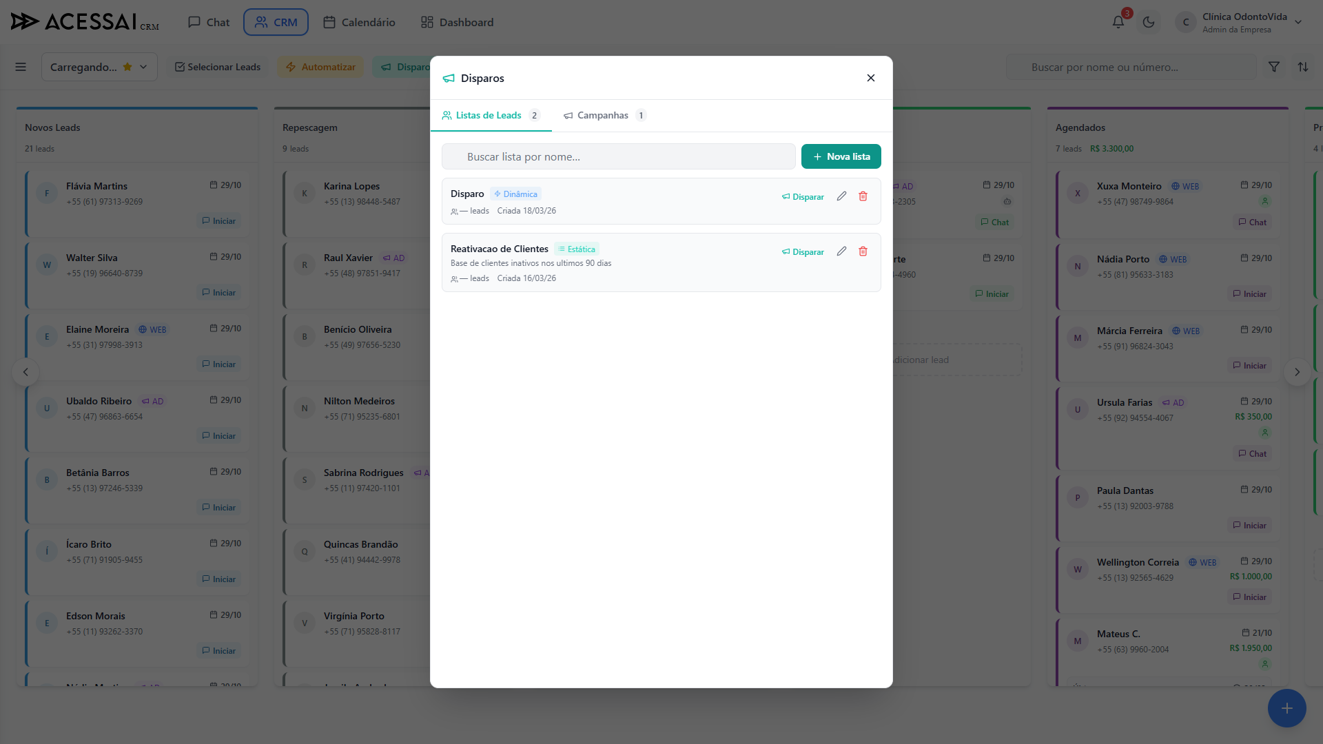
Task: Edit the Disparo list pencil icon
Action: click(x=841, y=196)
